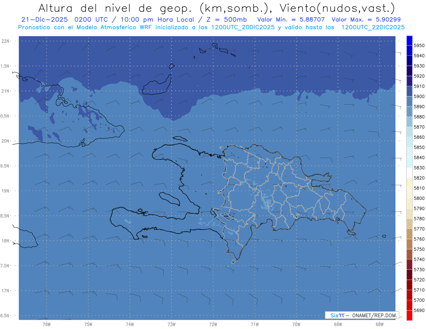Click the '0200 UTC' time label
The height and width of the screenshot is (329, 426).
[x=92, y=20]
